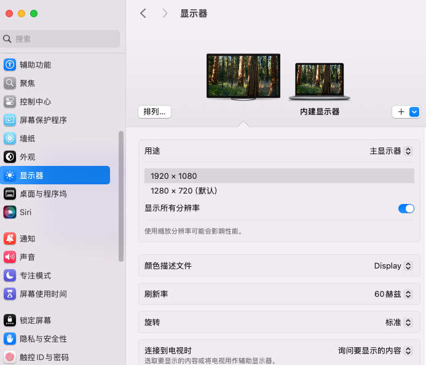Open the 桌面与程序坞 dock icon
This screenshot has width=426, height=365.
[x=10, y=194]
